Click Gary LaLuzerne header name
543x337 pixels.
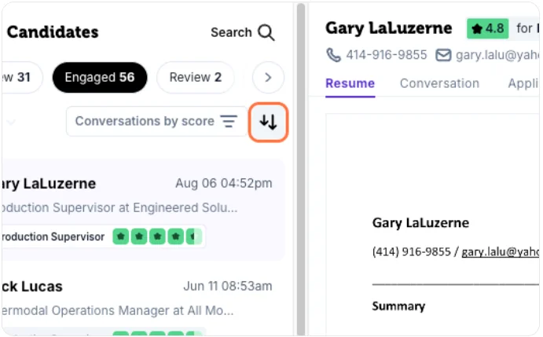388,28
